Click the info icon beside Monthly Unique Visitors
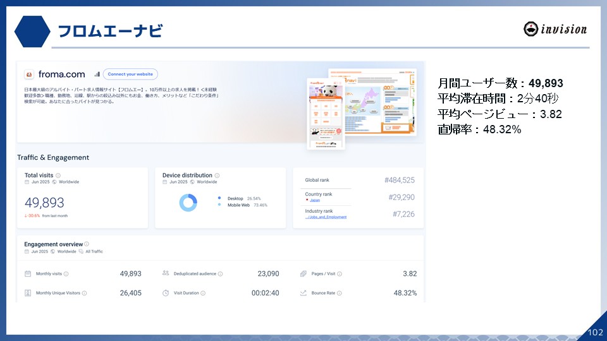 (x=84, y=293)
